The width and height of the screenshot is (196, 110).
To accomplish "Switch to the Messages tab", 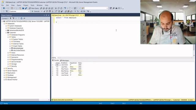I will (65, 61).
